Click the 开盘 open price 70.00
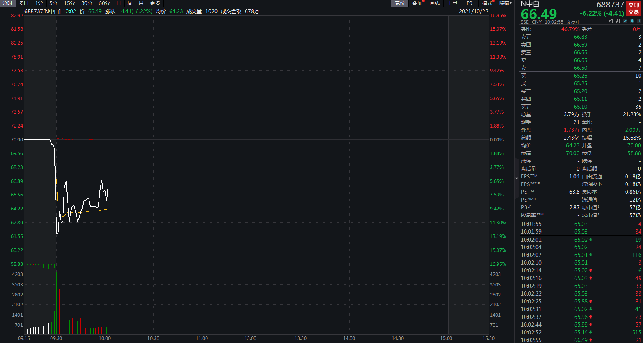 (634, 145)
